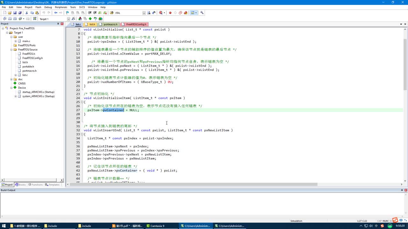
Task: Save the current file
Action: (x=15, y=13)
